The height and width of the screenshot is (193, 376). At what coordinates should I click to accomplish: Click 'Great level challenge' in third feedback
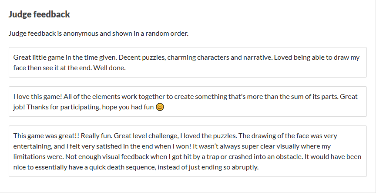pyautogui.click(x=146, y=136)
